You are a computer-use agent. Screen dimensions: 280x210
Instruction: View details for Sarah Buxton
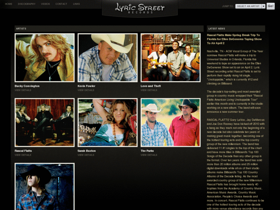point(86,155)
